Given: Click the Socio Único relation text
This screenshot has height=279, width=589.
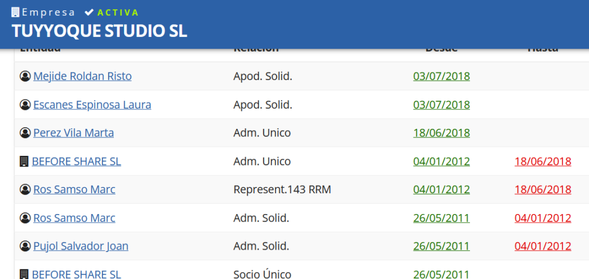Looking at the screenshot, I should click(262, 274).
